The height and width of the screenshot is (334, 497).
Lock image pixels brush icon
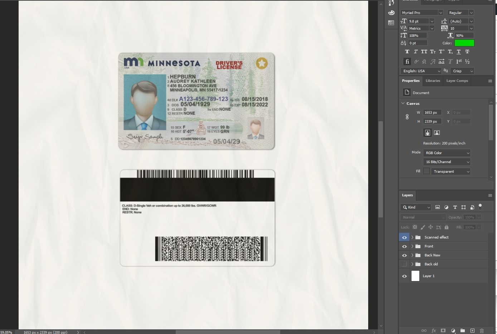pos(423,227)
